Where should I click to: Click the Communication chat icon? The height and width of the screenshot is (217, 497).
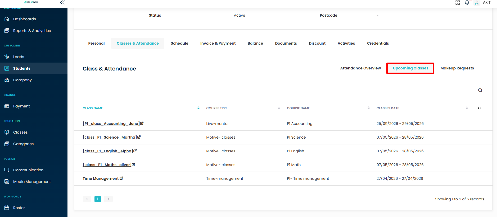click(7, 170)
